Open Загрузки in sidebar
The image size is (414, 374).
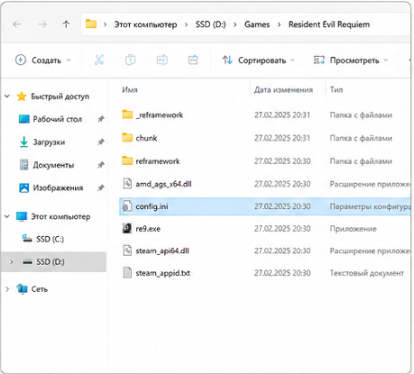tap(49, 142)
